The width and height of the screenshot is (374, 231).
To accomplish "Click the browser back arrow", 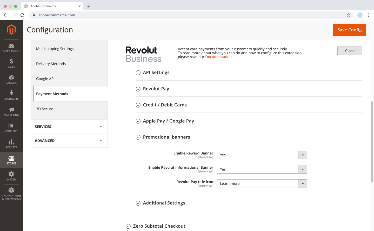I will coord(6,15).
